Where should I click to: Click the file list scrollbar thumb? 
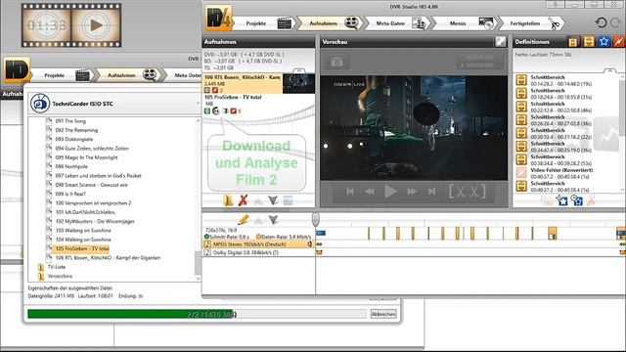[x=198, y=263]
